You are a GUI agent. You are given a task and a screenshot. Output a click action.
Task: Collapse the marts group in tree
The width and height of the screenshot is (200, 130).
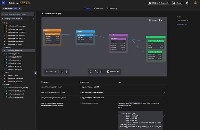coord(2,85)
